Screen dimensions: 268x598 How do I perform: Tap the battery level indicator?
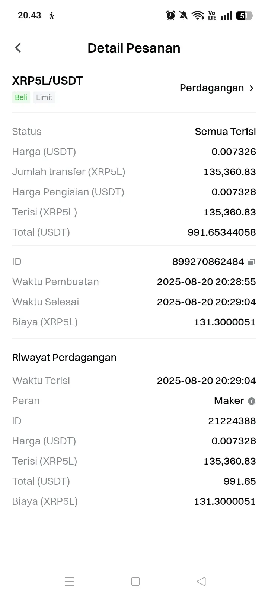[x=245, y=15]
